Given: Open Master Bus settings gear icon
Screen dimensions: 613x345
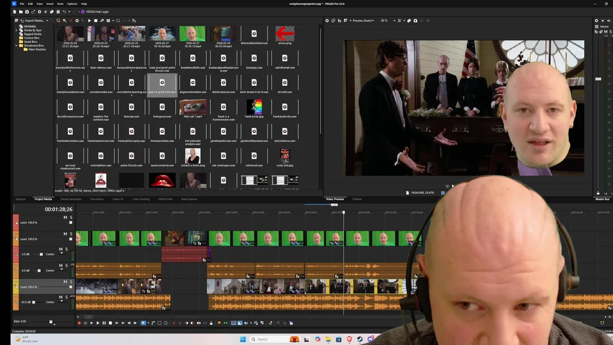Looking at the screenshot, I should 596,21.
